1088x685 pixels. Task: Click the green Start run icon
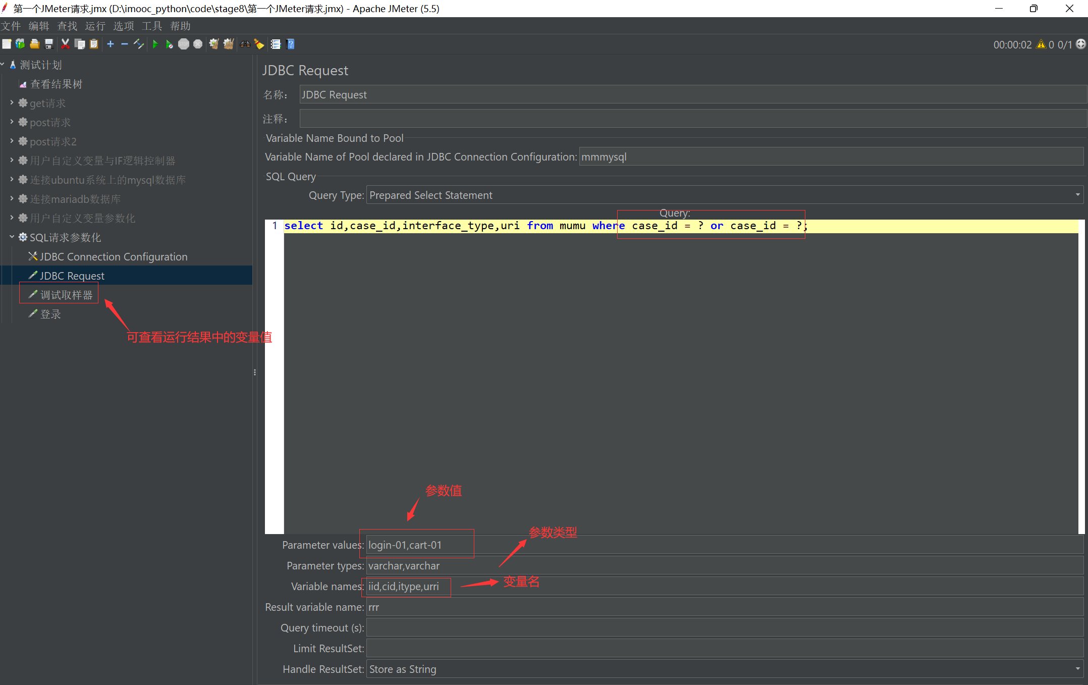coord(155,44)
